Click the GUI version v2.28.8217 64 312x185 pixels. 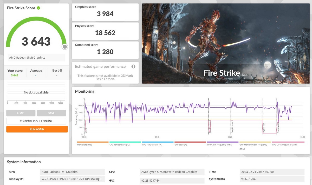(x=172, y=180)
